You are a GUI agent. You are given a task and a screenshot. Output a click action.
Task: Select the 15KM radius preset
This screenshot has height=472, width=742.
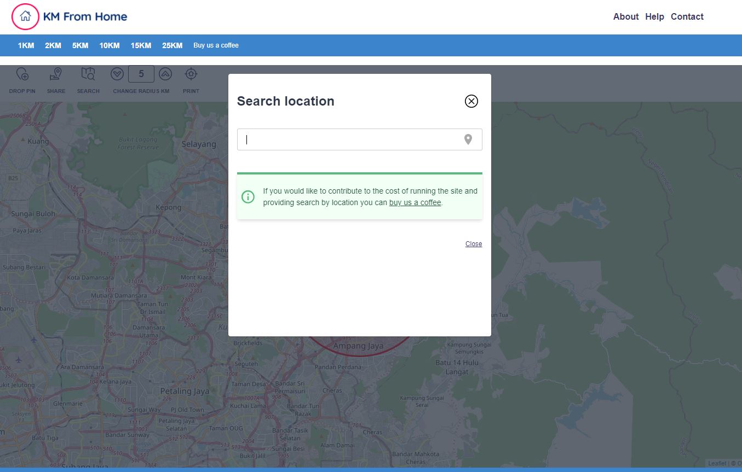(141, 45)
